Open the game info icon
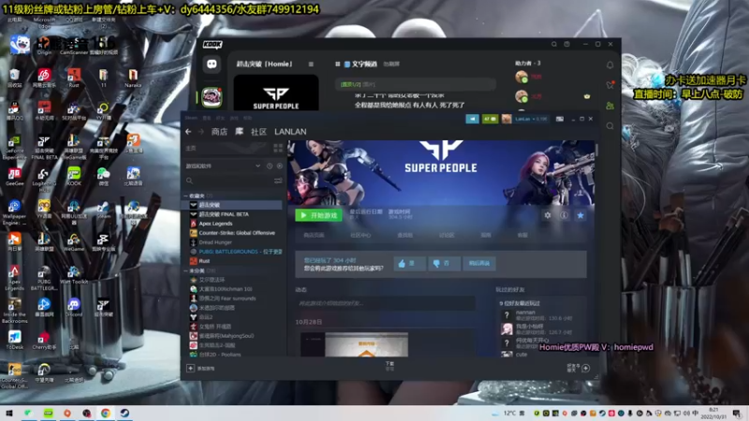 (565, 215)
